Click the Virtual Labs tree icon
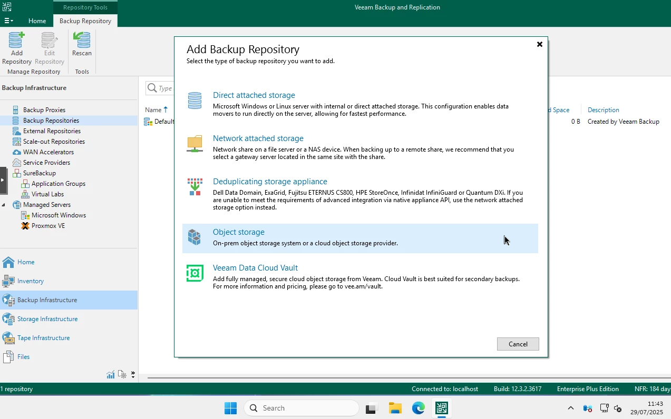Image resolution: width=671 pixels, height=419 pixels. tap(25, 194)
